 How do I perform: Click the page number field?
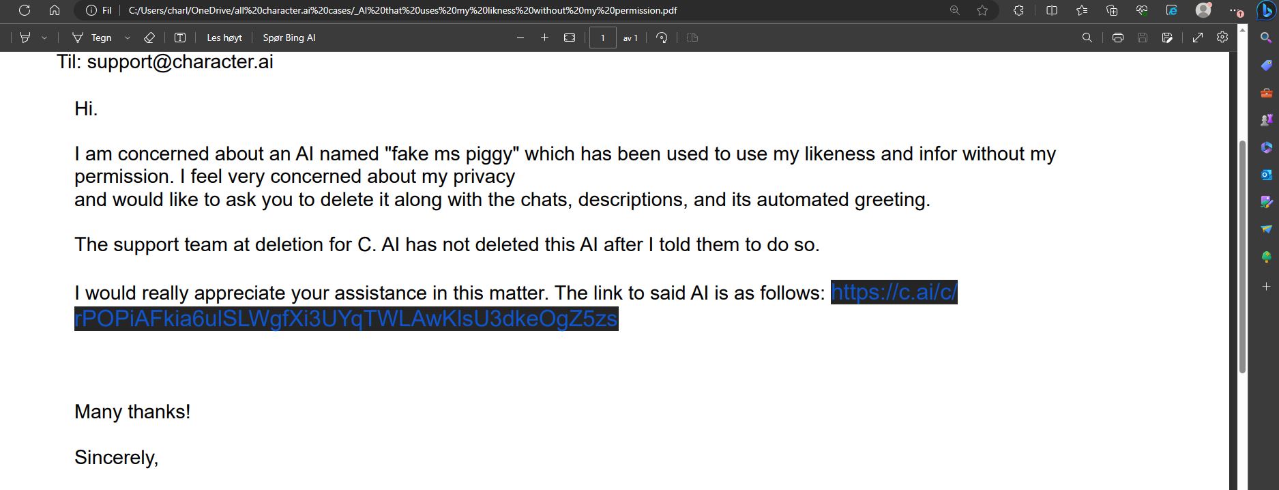pos(602,38)
